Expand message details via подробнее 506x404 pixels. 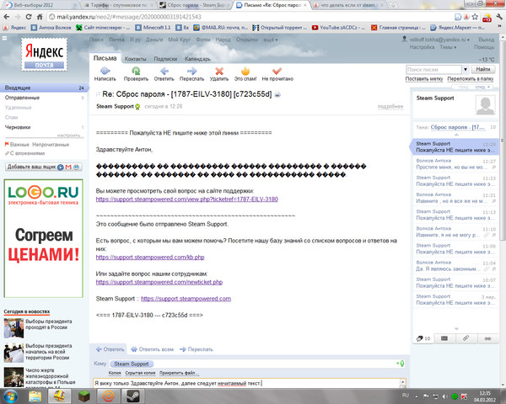[390, 107]
